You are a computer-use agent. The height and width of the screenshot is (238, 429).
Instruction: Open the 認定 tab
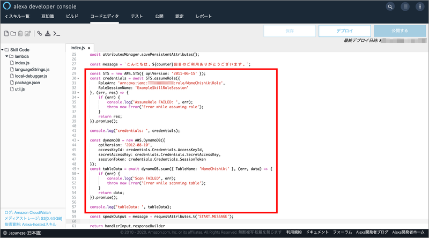point(180,17)
